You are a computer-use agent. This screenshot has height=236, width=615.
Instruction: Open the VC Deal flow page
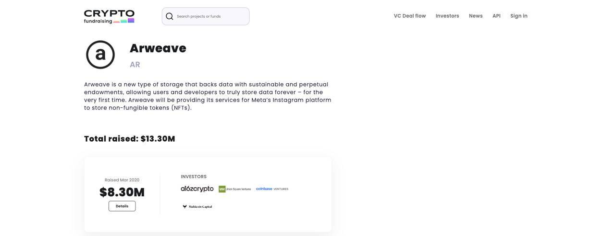(410, 16)
